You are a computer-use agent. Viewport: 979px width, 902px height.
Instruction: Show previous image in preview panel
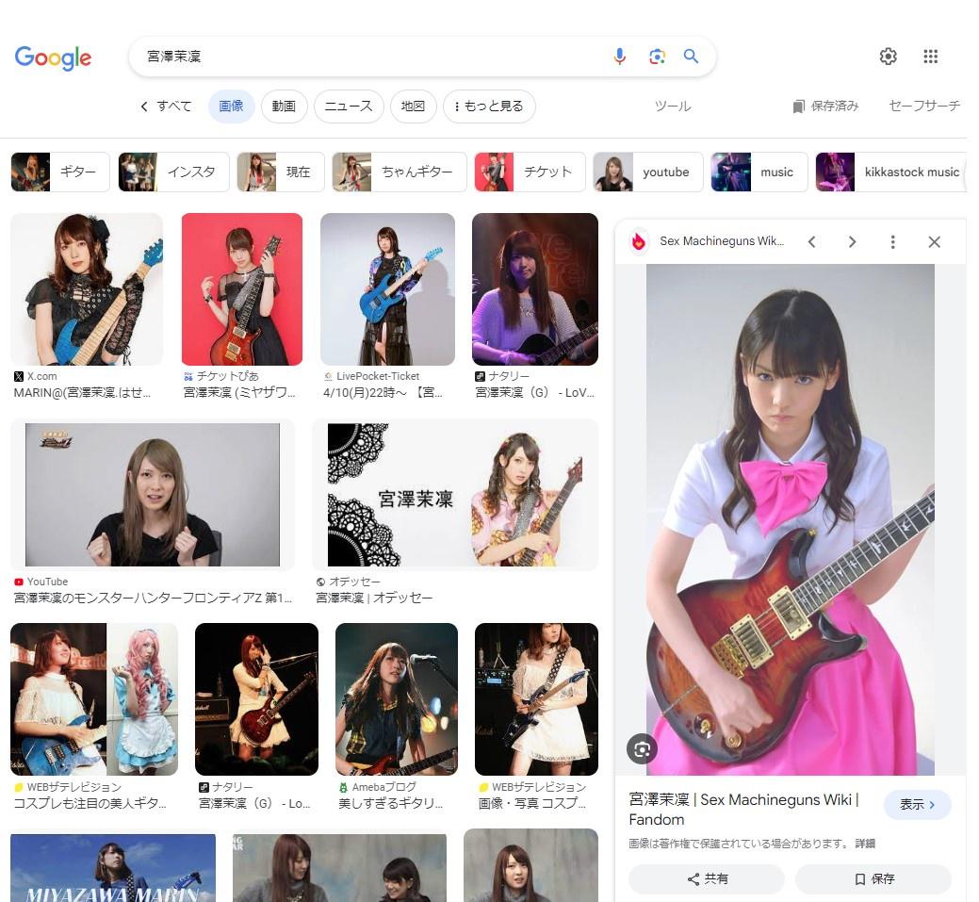(x=811, y=241)
